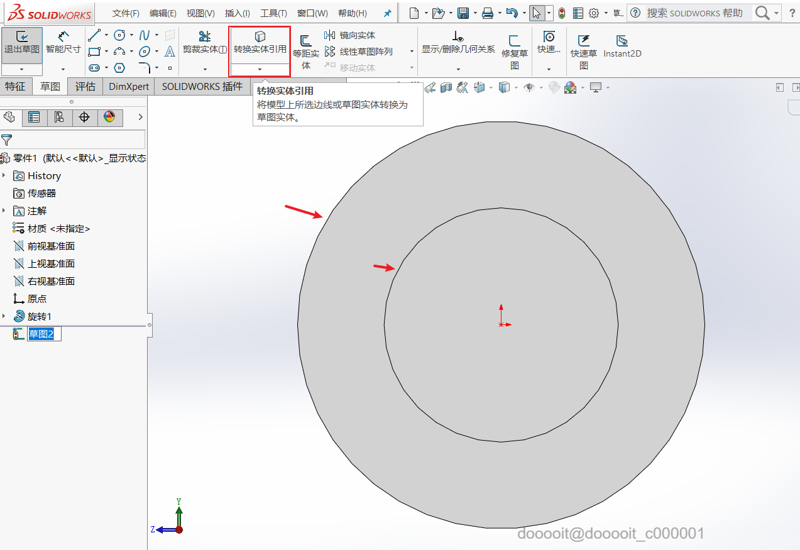The image size is (800, 550).
Task: Expand the History folder in the tree
Action: (4, 175)
